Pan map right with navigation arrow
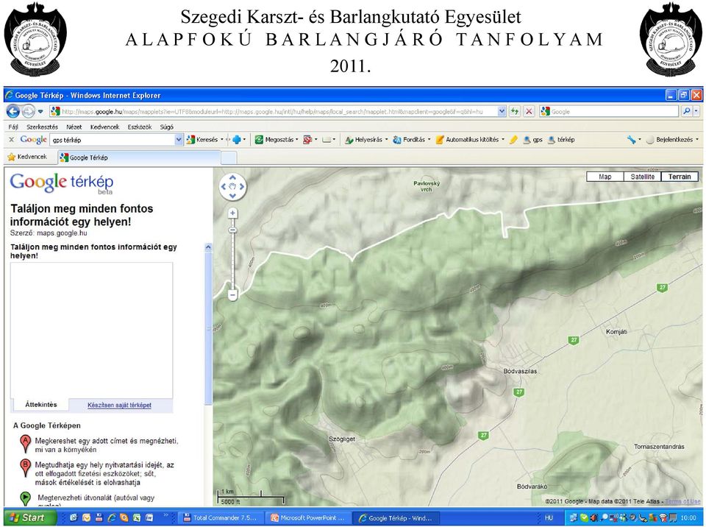 click(242, 186)
